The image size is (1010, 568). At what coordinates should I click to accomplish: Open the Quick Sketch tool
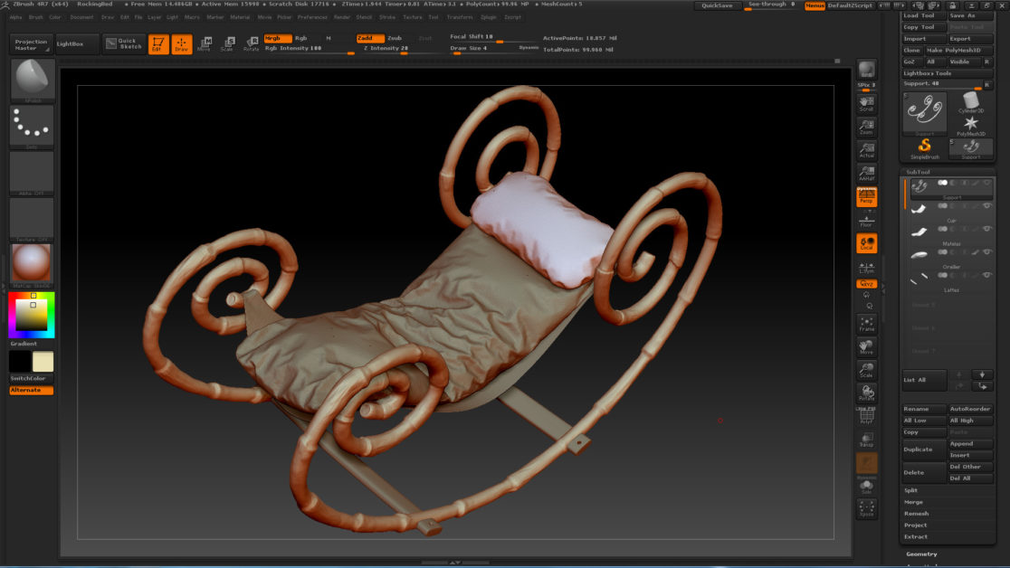[123, 43]
